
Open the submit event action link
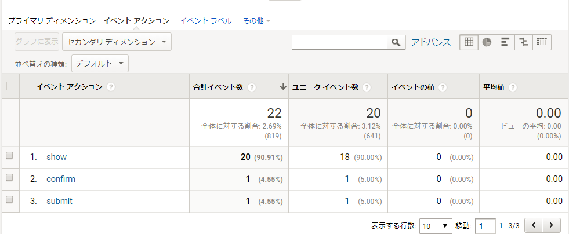pos(59,201)
